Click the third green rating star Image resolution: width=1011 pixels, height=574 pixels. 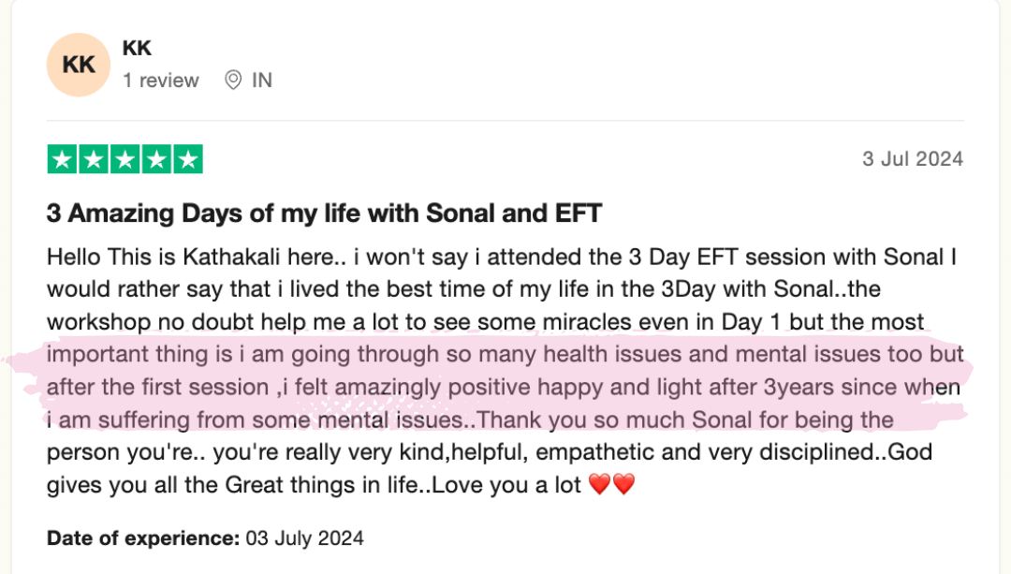pos(125,159)
